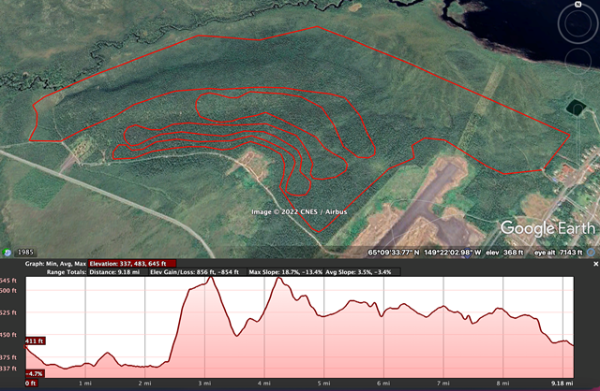The height and width of the screenshot is (391, 600).
Task: Click the 411 ft elevation cursor label
Action: [x=35, y=340]
